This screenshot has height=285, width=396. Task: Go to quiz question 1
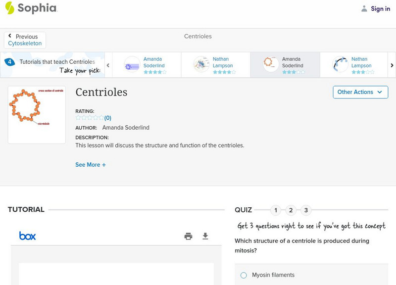tap(276, 210)
